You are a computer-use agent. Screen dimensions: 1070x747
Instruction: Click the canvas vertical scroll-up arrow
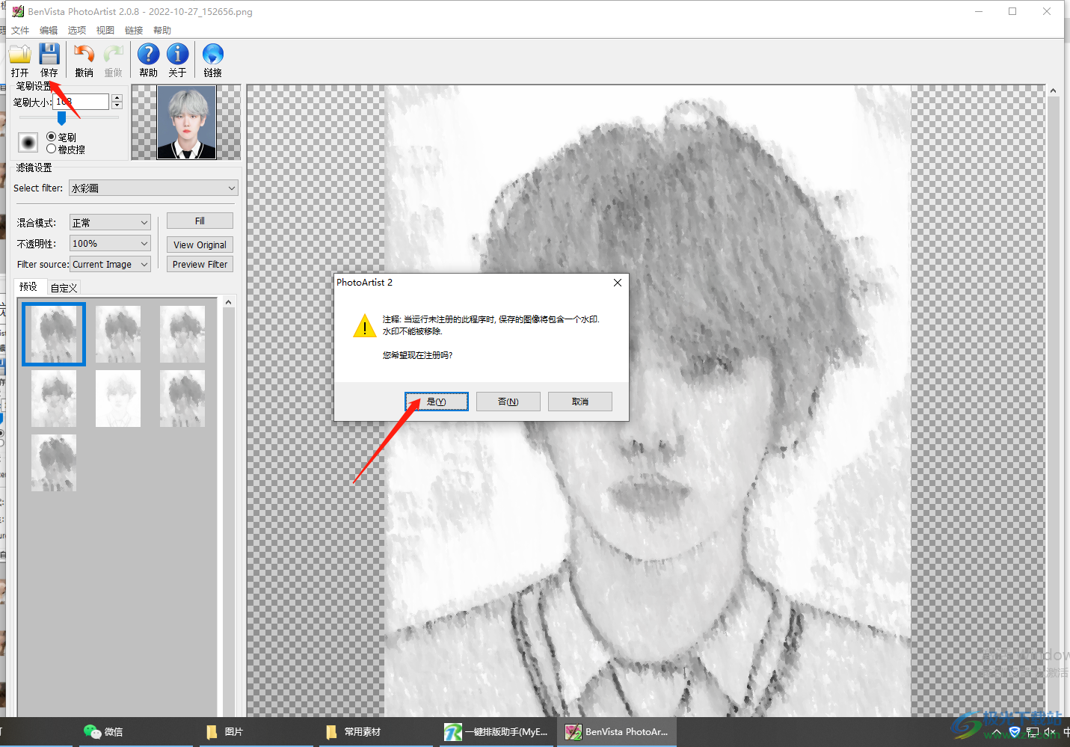click(x=1053, y=91)
